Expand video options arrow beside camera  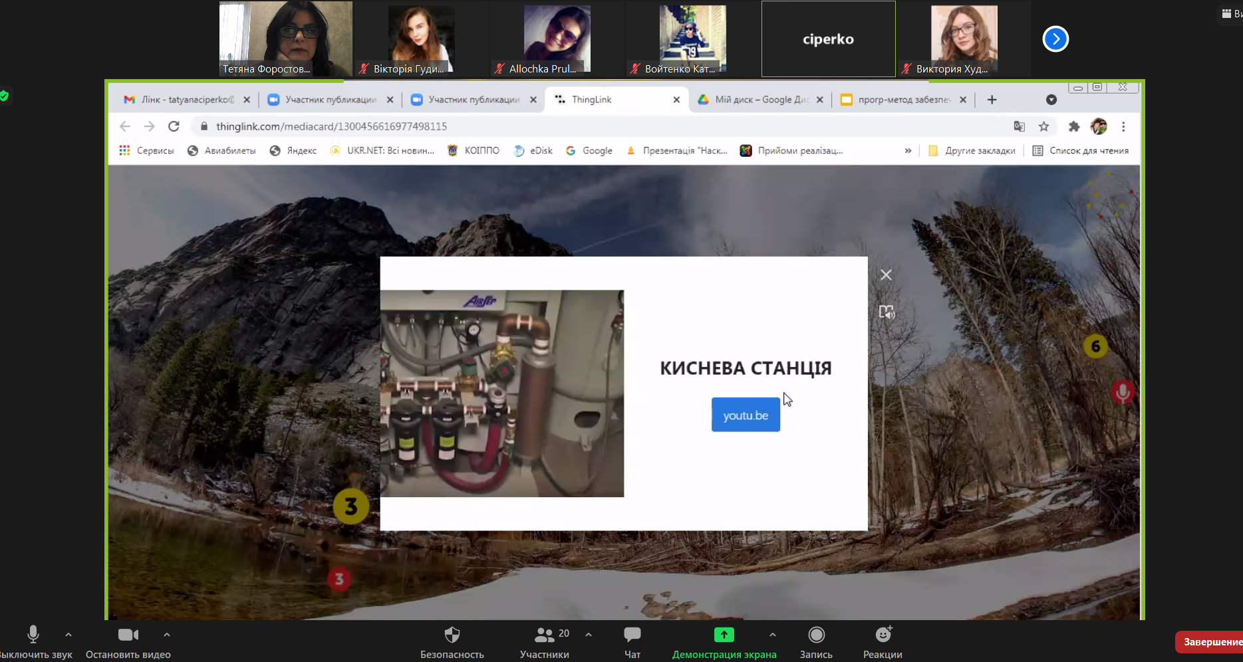click(167, 635)
